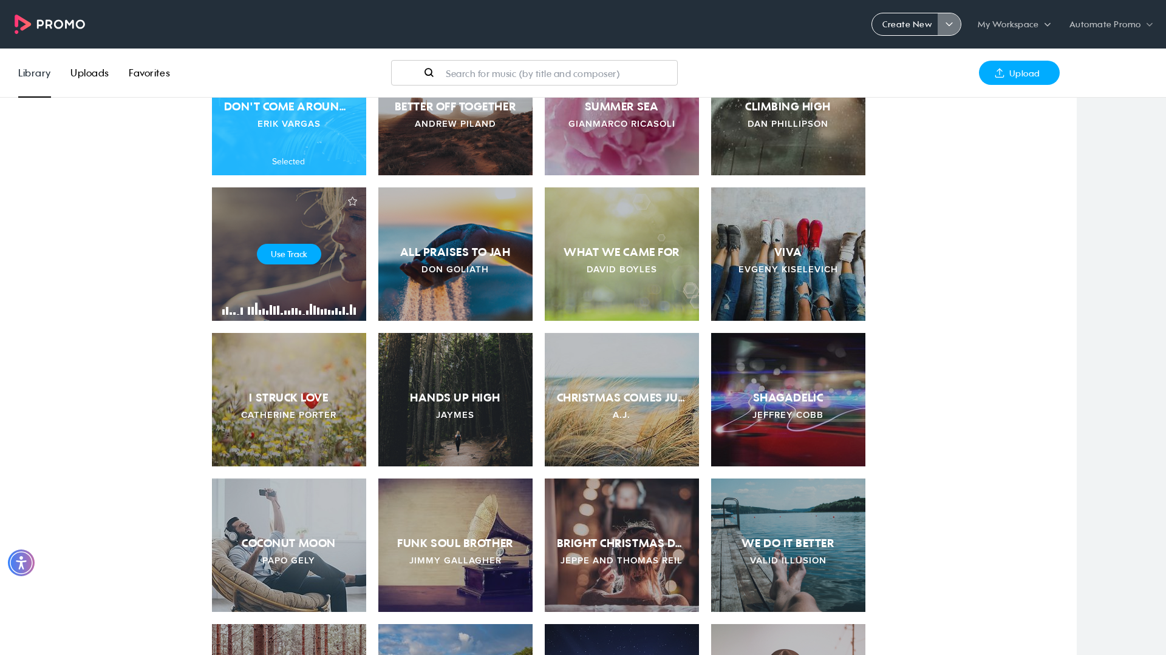
Task: Seek within the track waveform progress
Action: pyautogui.click(x=289, y=309)
